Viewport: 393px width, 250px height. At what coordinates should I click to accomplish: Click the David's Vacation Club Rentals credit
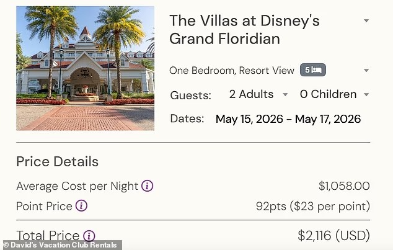(61, 245)
